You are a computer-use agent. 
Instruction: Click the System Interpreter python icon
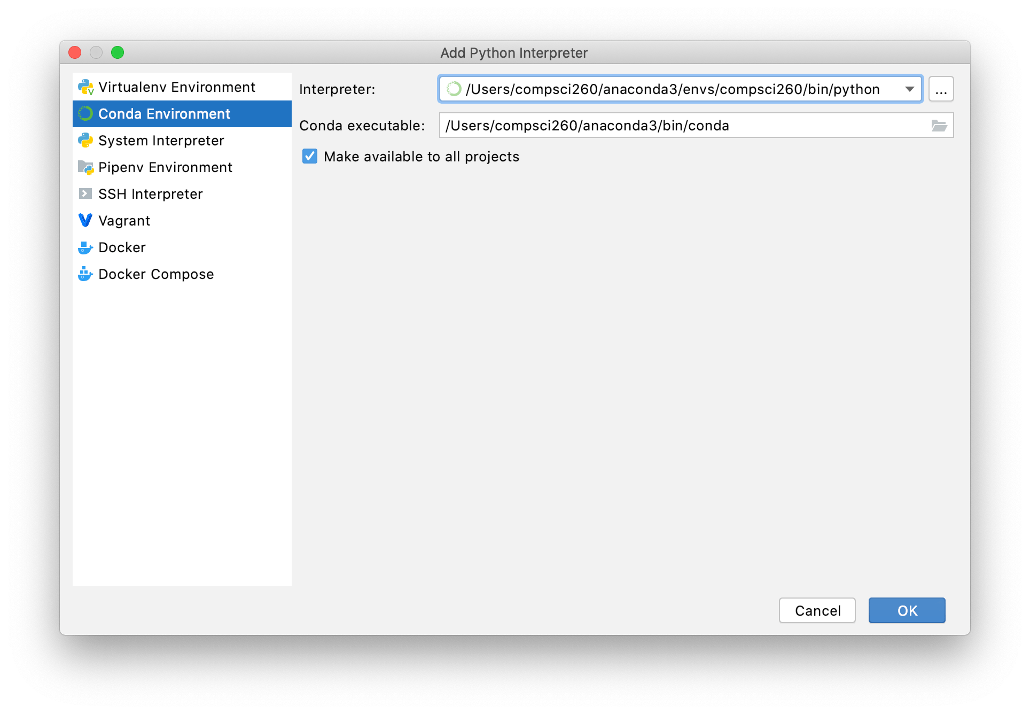click(x=85, y=141)
